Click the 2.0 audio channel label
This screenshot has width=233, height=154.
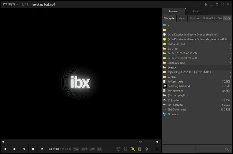99,149
